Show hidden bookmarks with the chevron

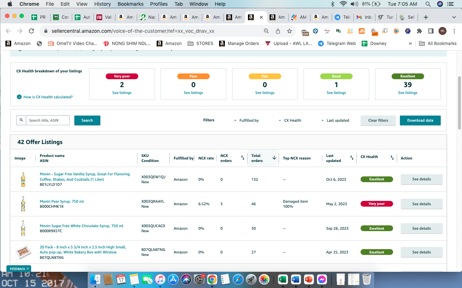(410, 44)
